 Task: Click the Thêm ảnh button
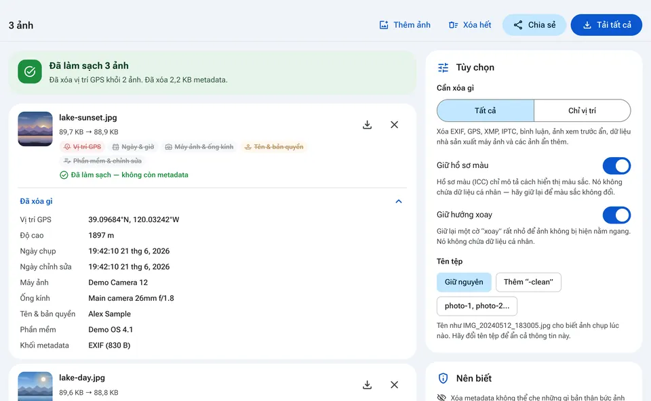click(x=405, y=25)
